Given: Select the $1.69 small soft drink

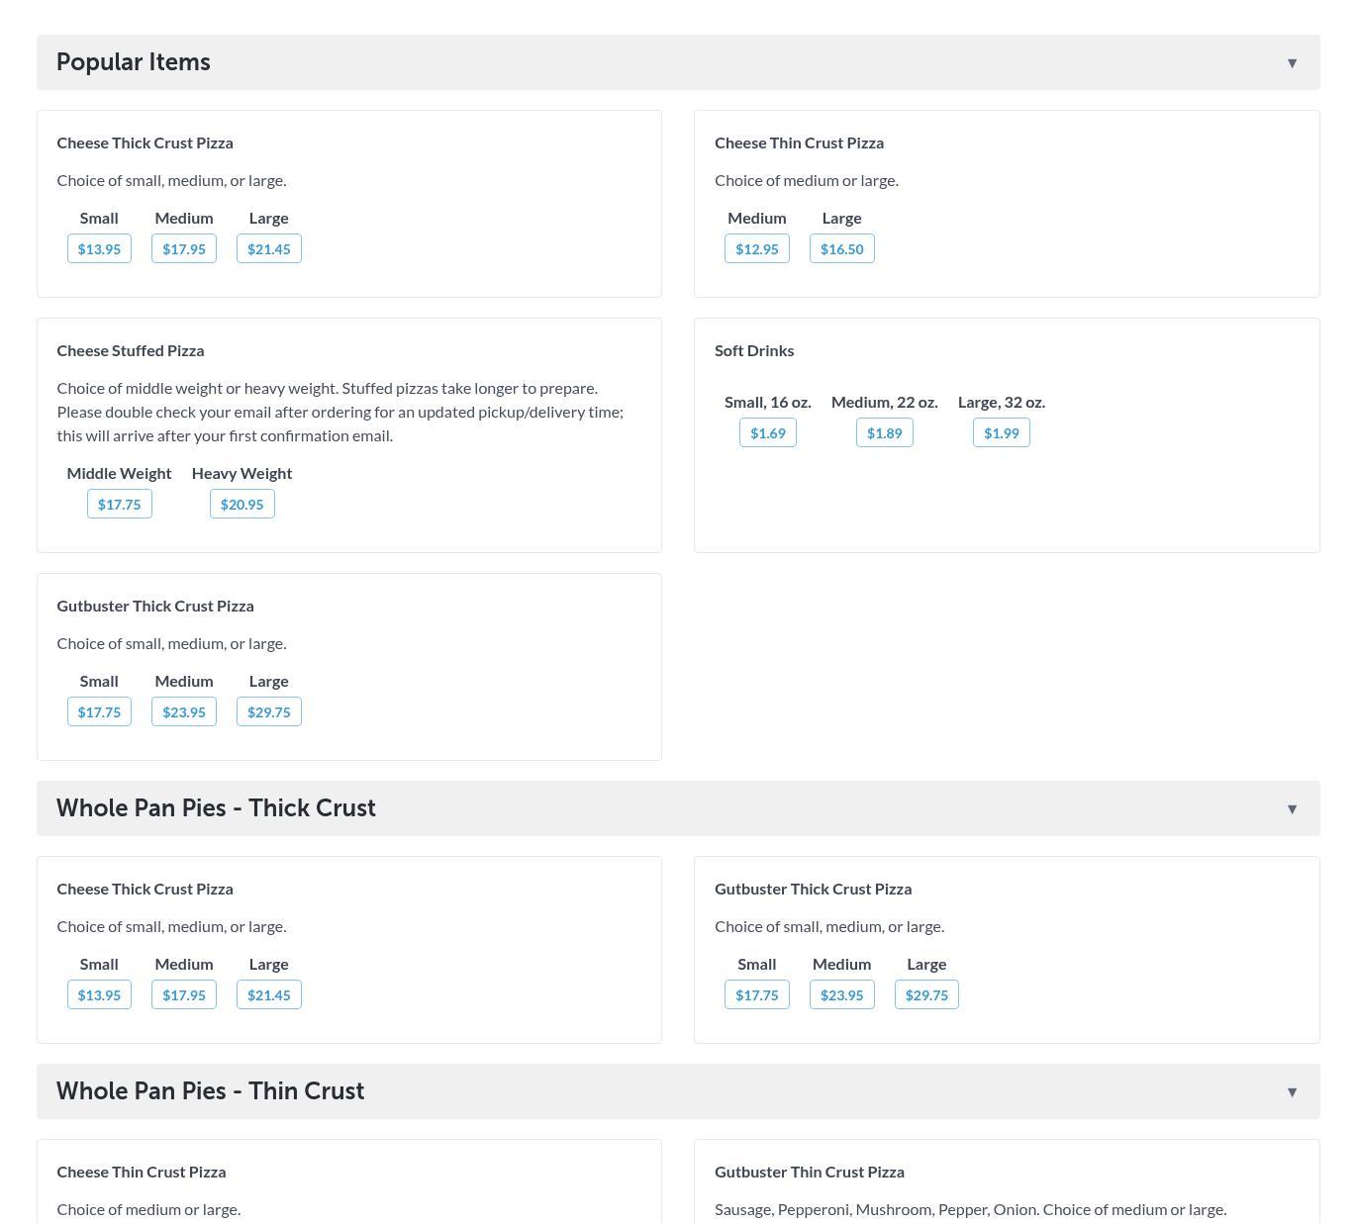Looking at the screenshot, I should 768,433.
